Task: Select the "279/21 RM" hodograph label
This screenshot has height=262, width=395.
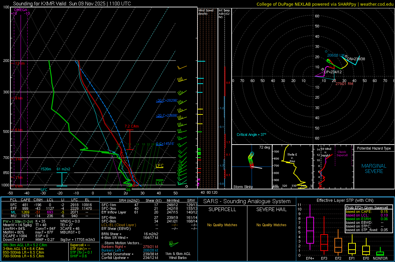Action: click(x=344, y=84)
